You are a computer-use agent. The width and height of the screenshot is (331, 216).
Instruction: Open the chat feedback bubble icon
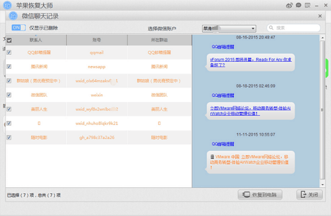(299, 5)
